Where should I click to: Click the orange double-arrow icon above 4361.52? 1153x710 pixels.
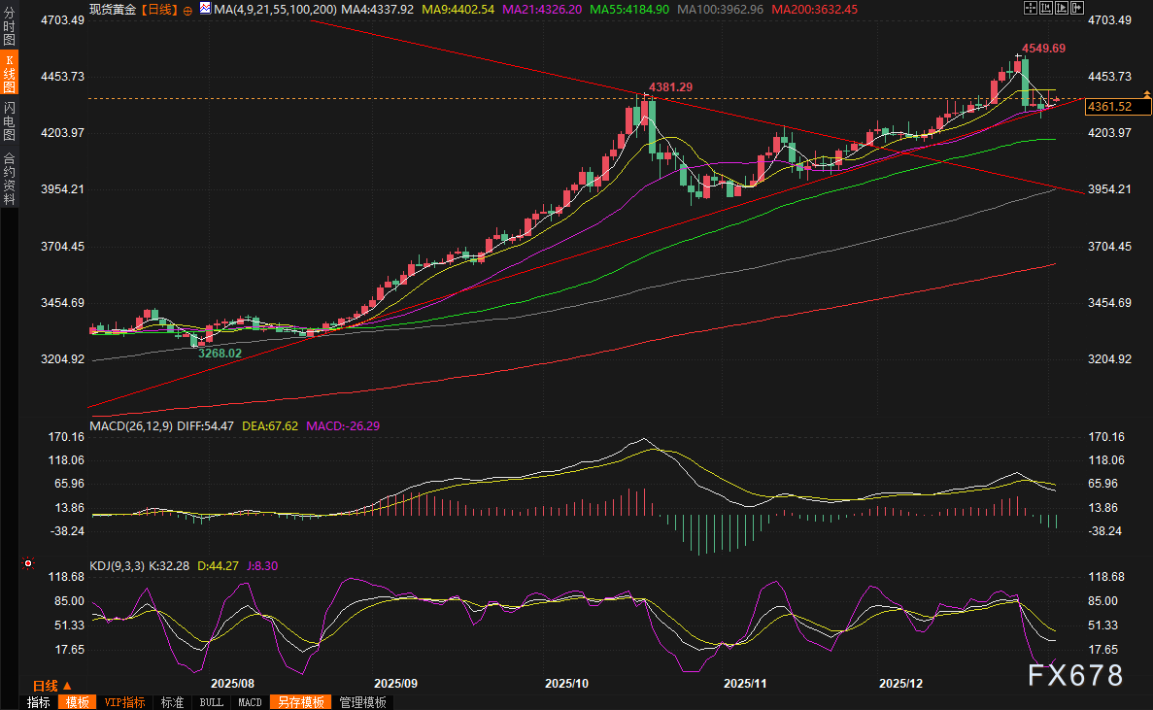click(1147, 94)
